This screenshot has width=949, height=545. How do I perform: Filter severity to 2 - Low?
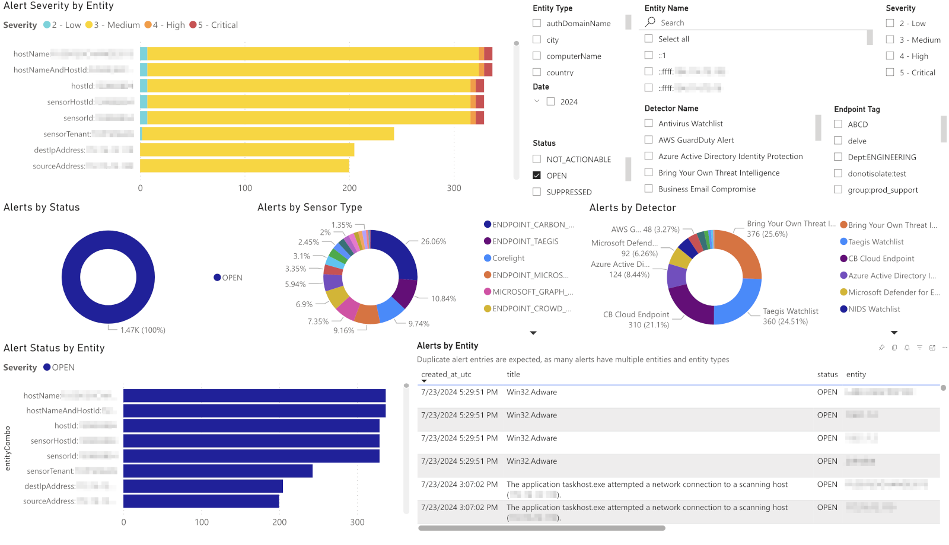coord(890,23)
